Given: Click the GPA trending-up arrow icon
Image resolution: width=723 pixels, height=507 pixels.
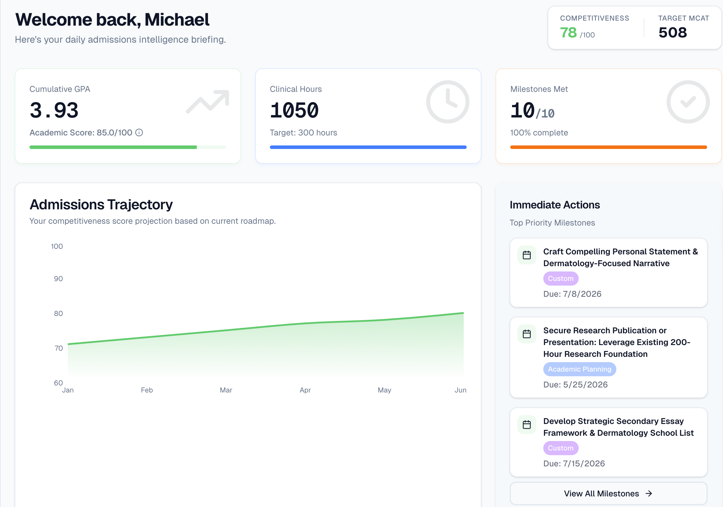Looking at the screenshot, I should (x=207, y=102).
